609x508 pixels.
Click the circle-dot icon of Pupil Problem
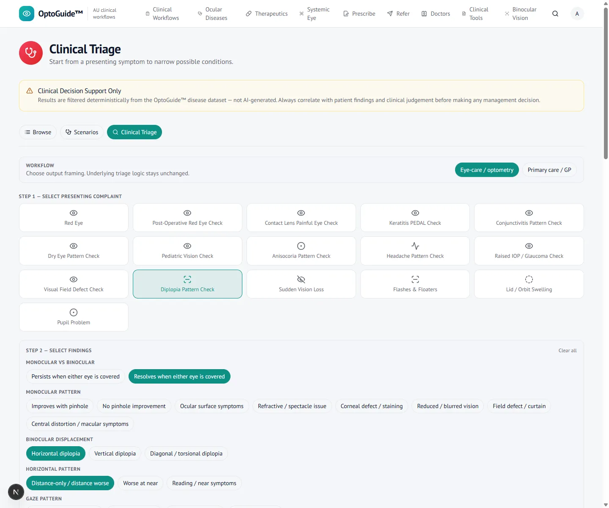coord(74,312)
